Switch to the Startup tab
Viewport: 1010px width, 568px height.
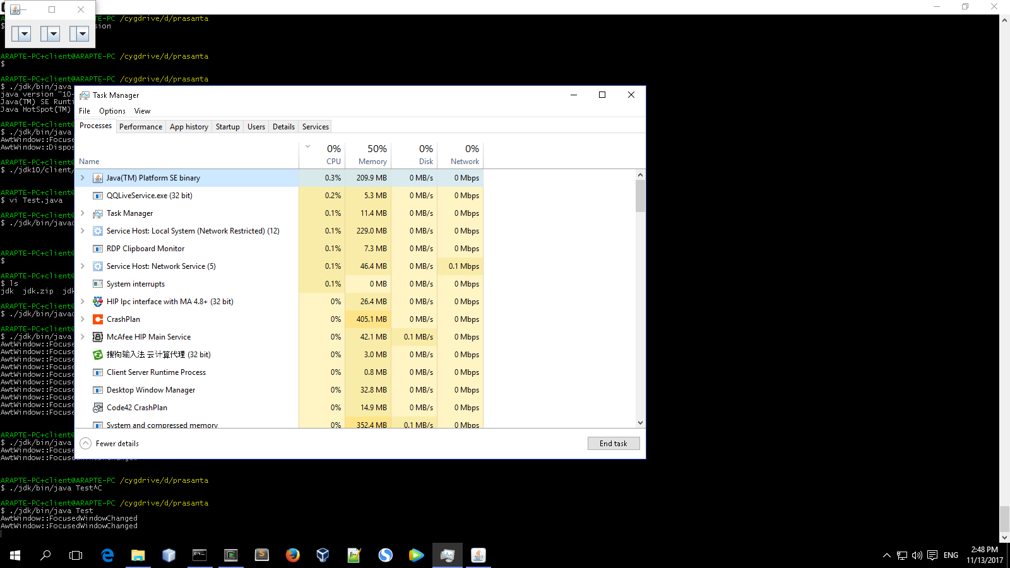(x=228, y=127)
